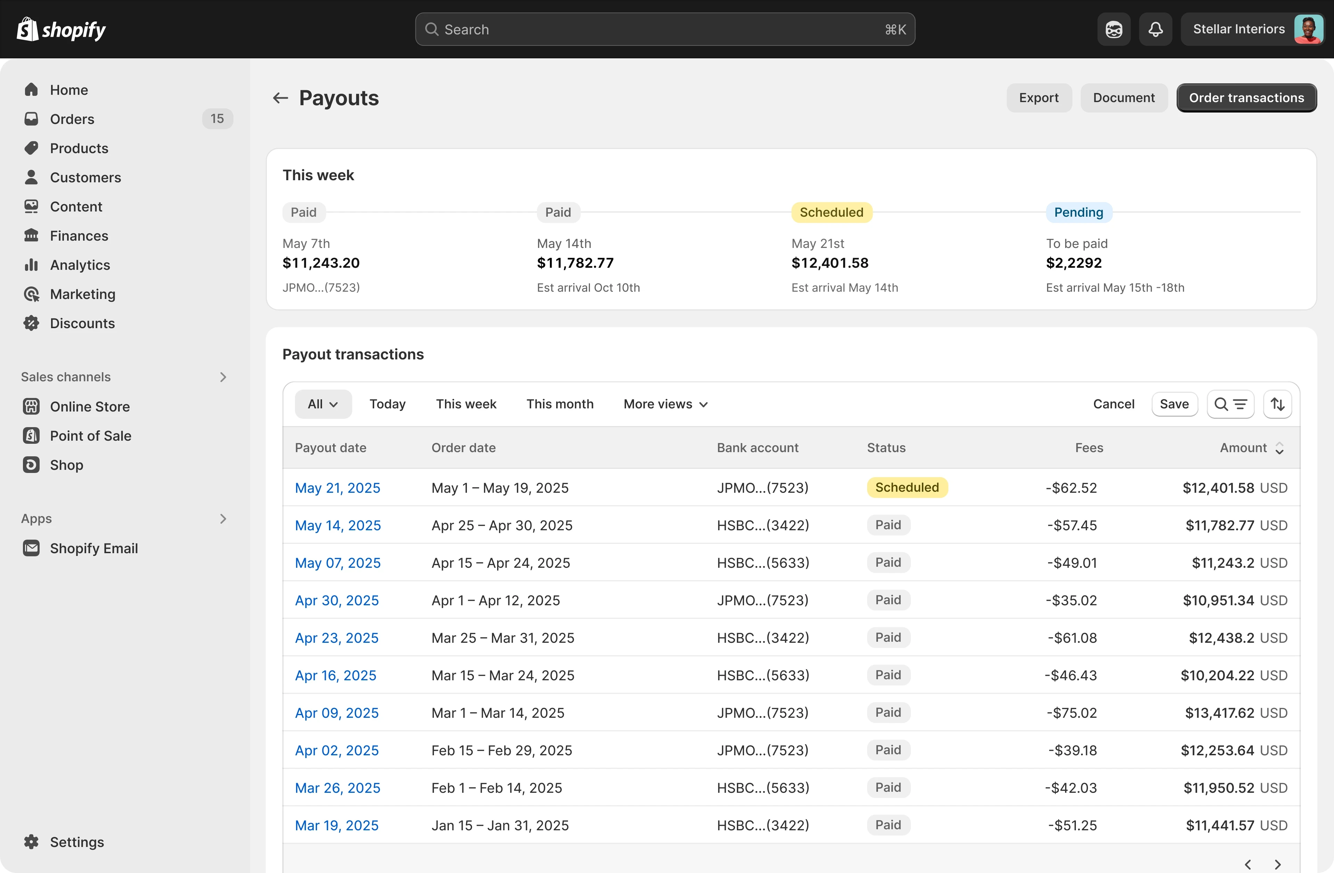Open Point of Sale sales channel
This screenshot has width=1334, height=873.
point(90,436)
